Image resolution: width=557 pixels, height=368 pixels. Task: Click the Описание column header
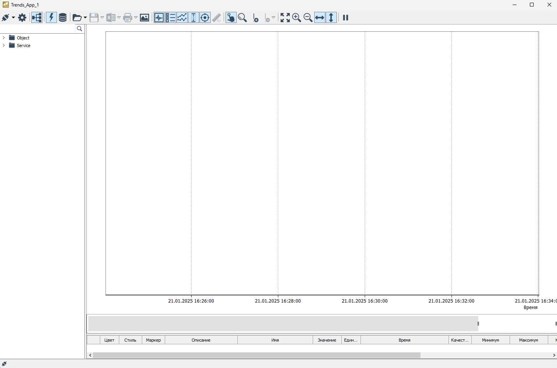click(x=201, y=340)
